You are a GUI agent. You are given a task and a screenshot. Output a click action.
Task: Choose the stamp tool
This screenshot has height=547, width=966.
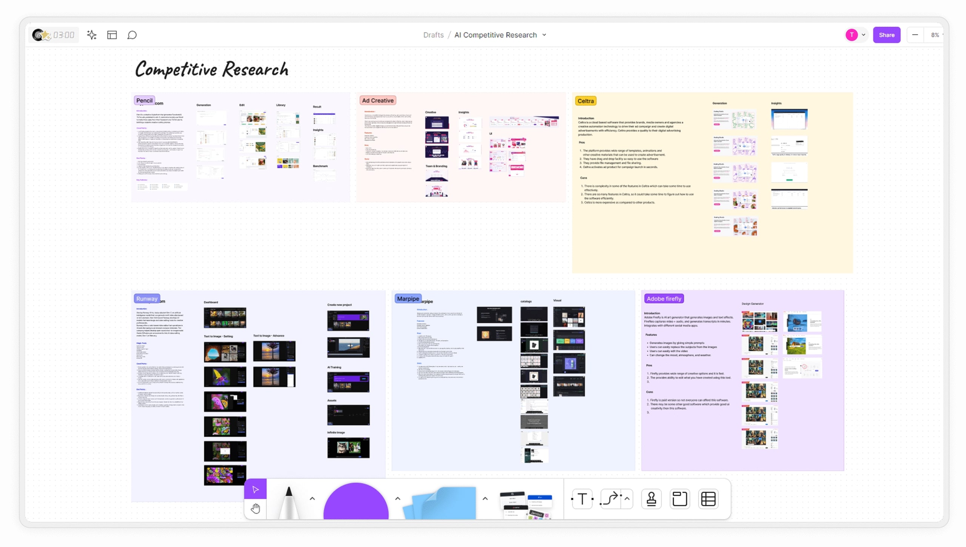pos(651,499)
